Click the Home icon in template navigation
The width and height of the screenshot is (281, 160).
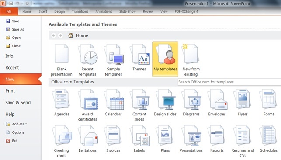(70, 35)
